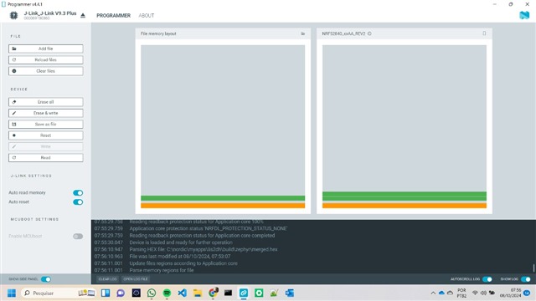
Task: Select the Programmer tab
Action: coord(114,15)
